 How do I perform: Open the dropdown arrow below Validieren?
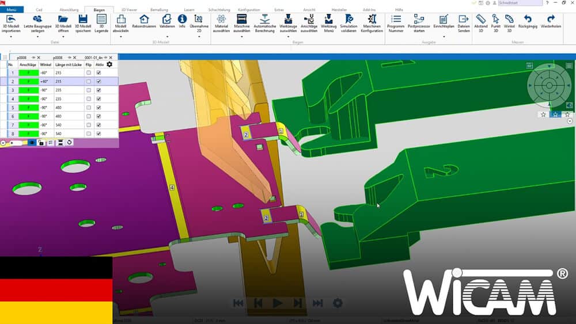[x=166, y=36]
